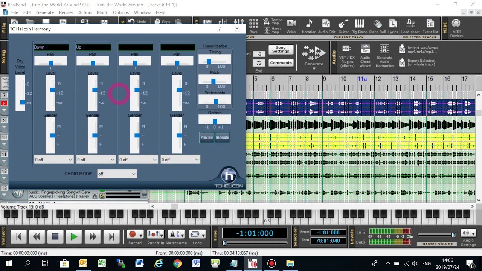The height and width of the screenshot is (271, 482).
Task: Open first voice '0 off' dropdown under Down 1
Action: click(53, 160)
